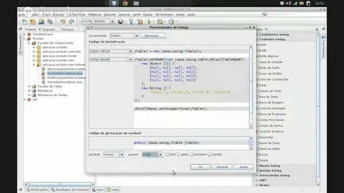The height and width of the screenshot is (193, 344).
Task: Select Barra de Progresso palette item
Action: [273, 114]
